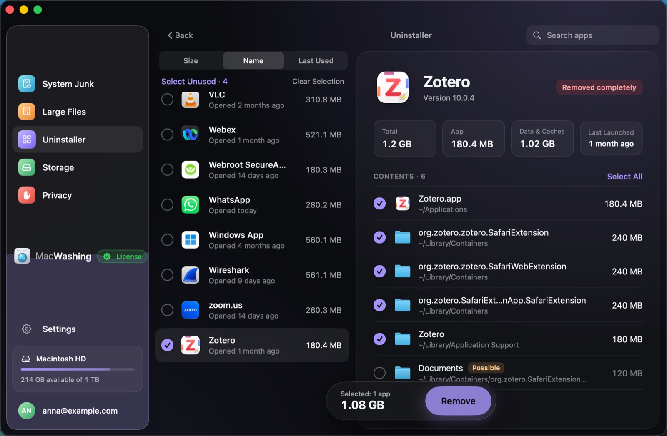Click the Webroot SecureAnywhere app icon
The image size is (667, 436).
click(x=191, y=169)
